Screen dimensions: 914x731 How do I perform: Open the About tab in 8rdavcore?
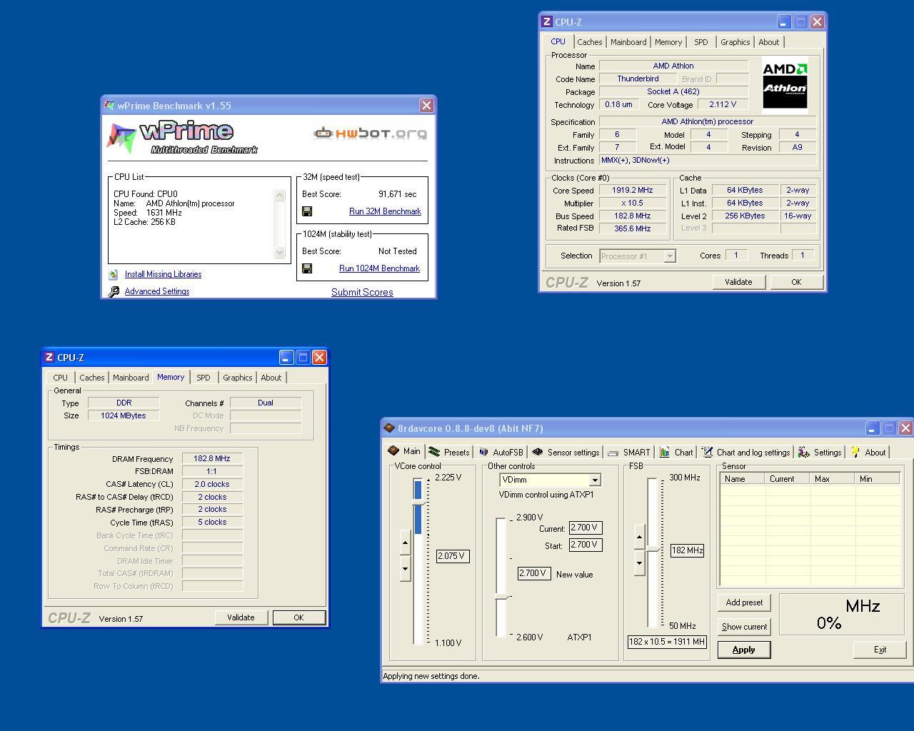868,452
